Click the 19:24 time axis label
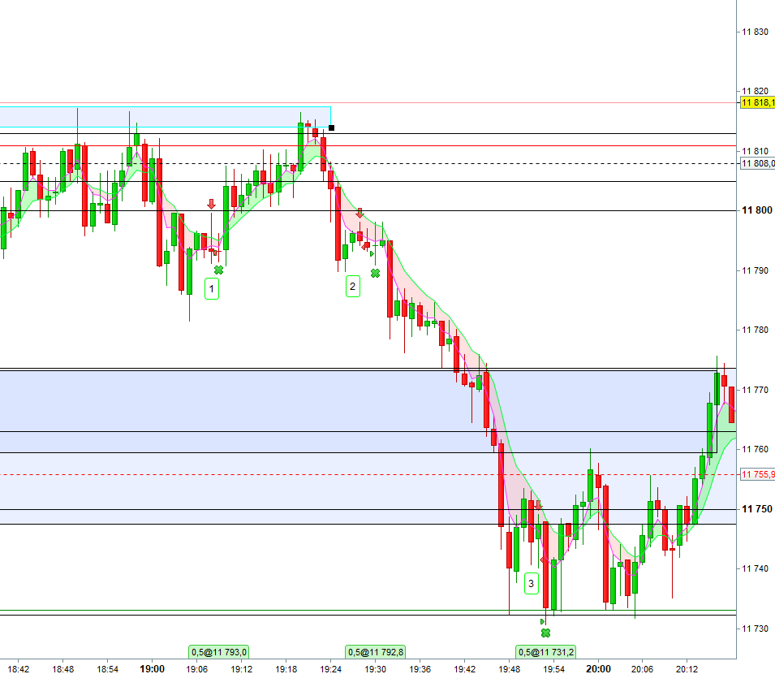Image resolution: width=775 pixels, height=674 pixels. coord(330,669)
